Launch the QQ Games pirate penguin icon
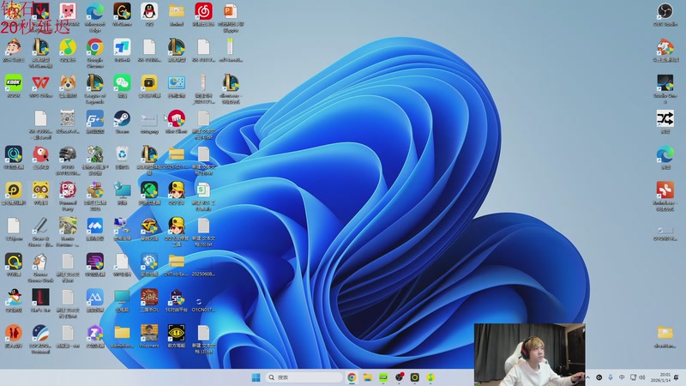Viewport: 686px width, 386px height. (14, 298)
